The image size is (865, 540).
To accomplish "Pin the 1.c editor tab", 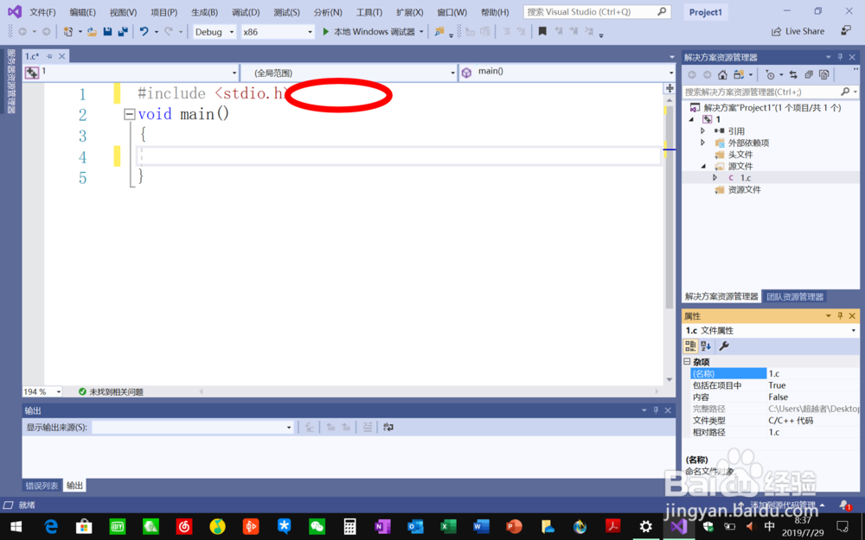I will 49,56.
